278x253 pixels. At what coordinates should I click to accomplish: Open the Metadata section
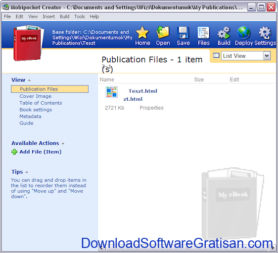coord(30,116)
